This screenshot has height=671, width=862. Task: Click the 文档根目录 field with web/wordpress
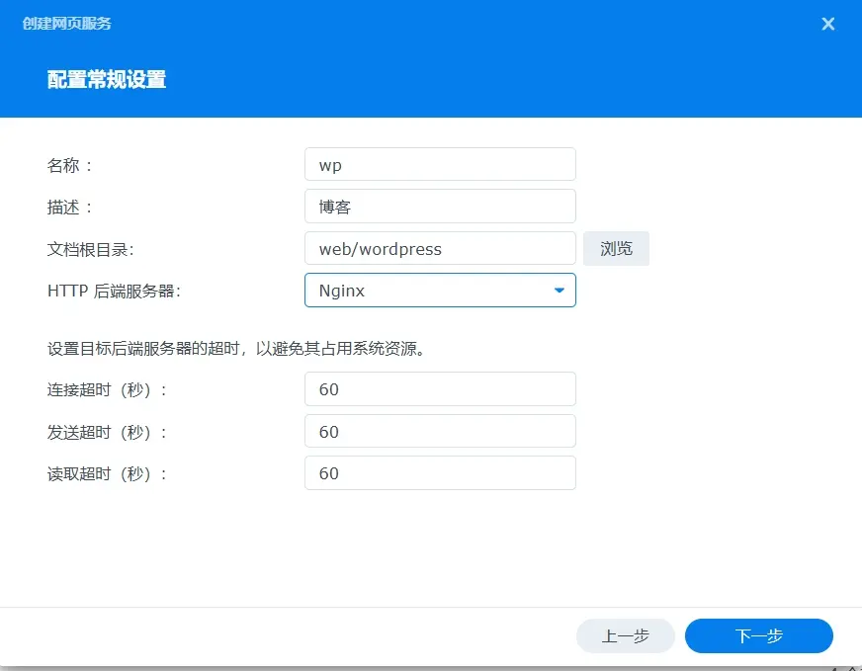coord(440,248)
